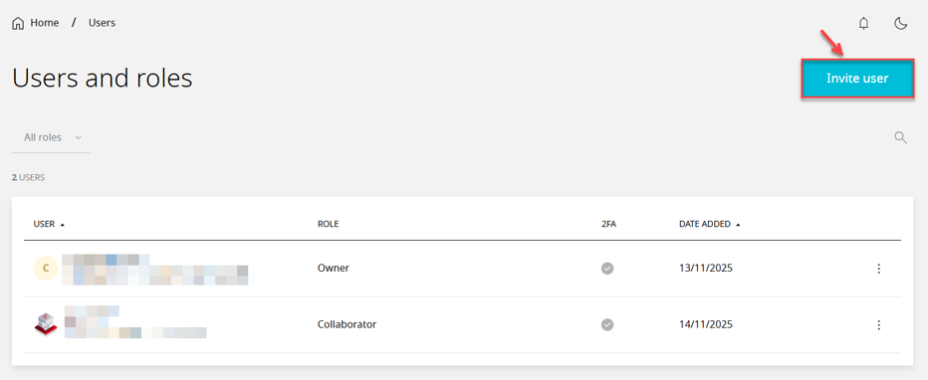Screen dimensions: 928x380
Task: Expand the All roles filter dropdown
Action: (x=52, y=137)
